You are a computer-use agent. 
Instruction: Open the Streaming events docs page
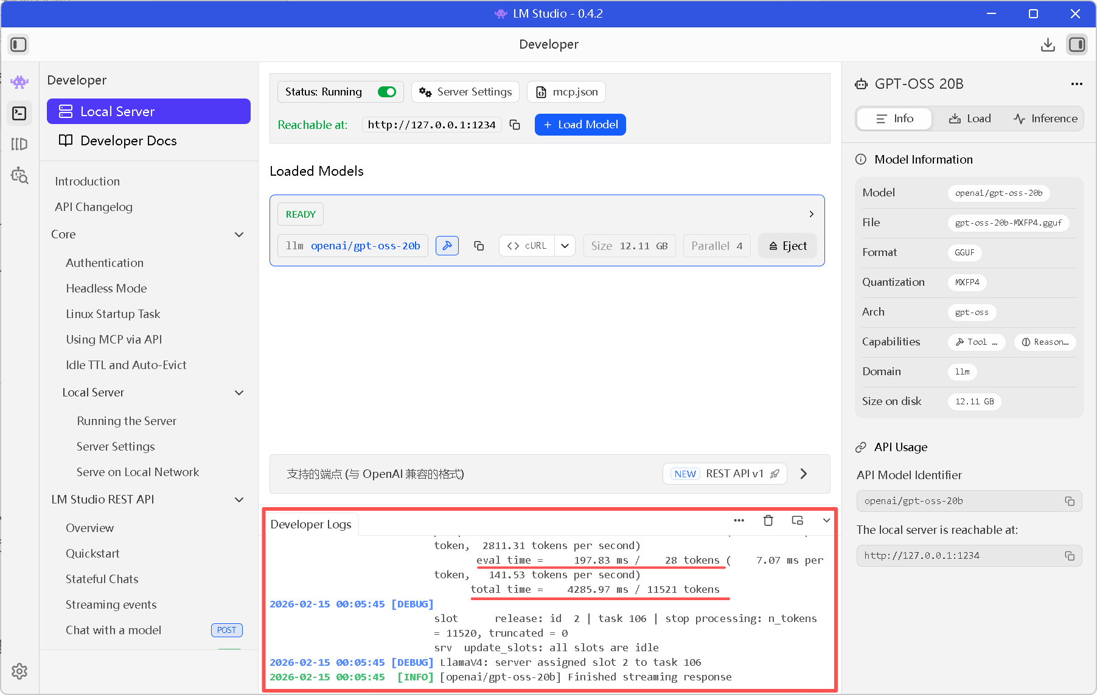pyautogui.click(x=111, y=604)
